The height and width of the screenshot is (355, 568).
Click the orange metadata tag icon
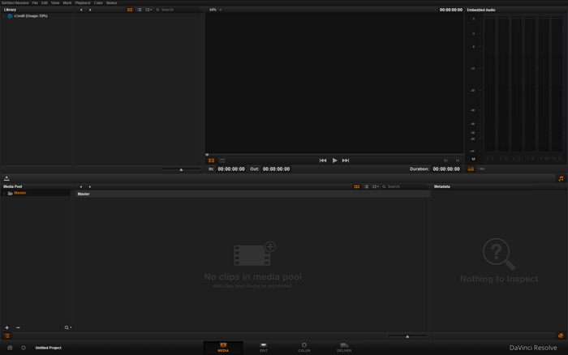(x=561, y=336)
